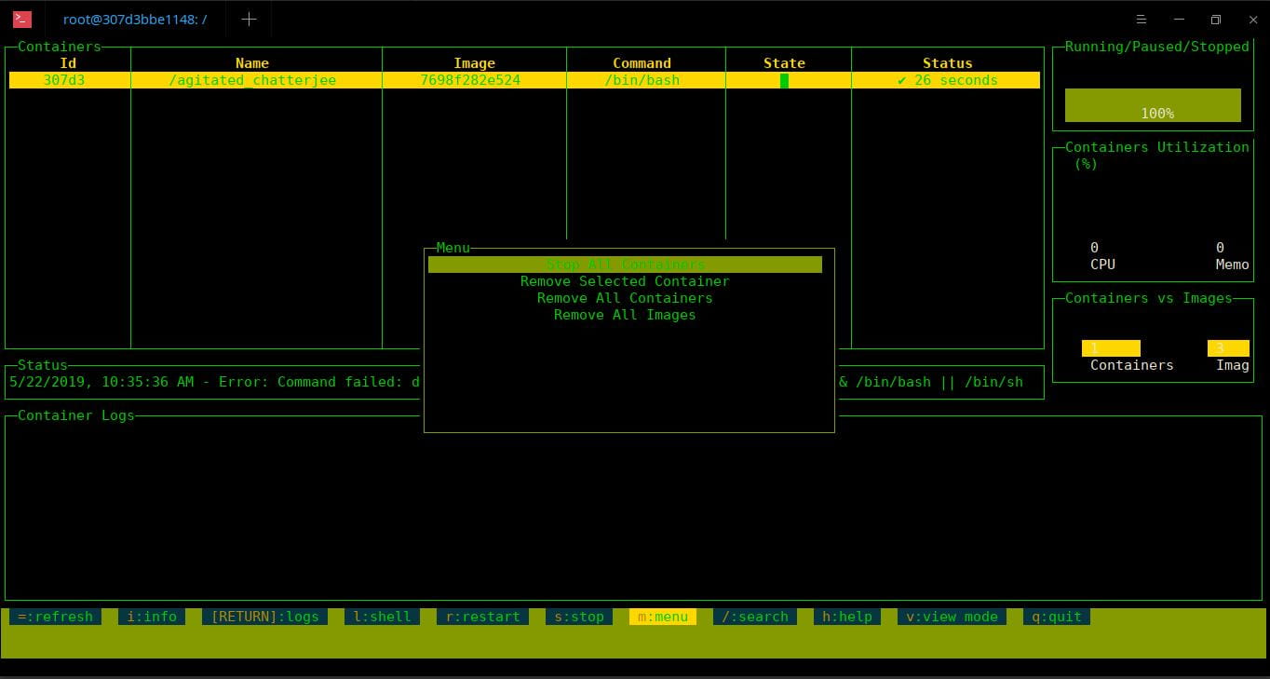
Task: Click the /:search footer shortcut
Action: [755, 617]
